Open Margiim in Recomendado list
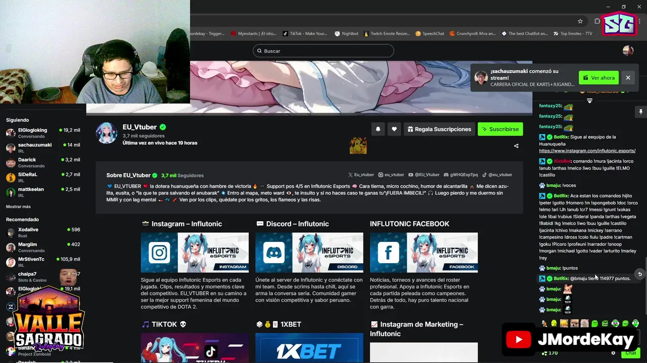Screen dimensions: 647x363 click(x=43, y=247)
